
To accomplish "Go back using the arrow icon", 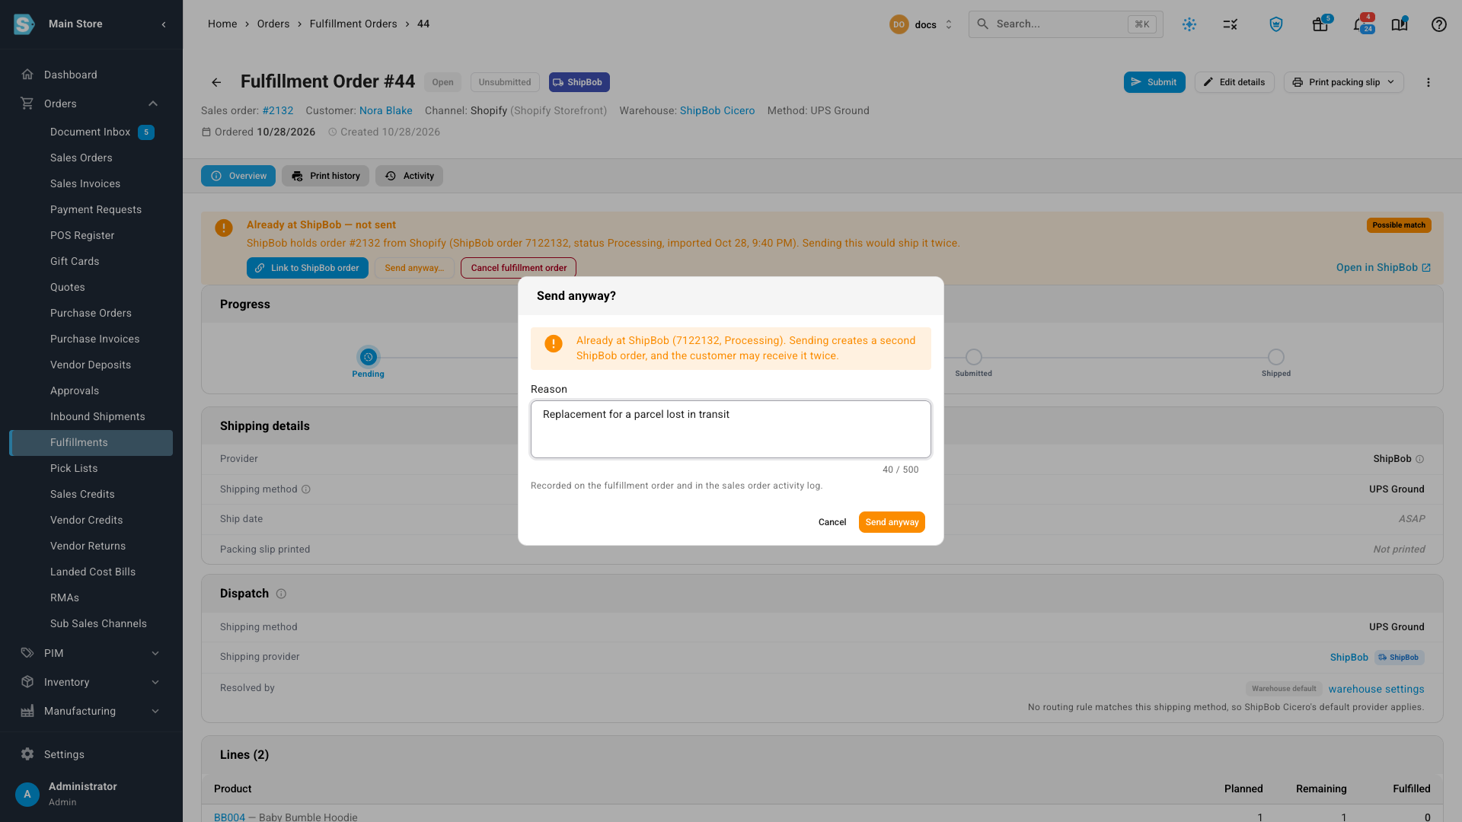I will click(x=216, y=82).
